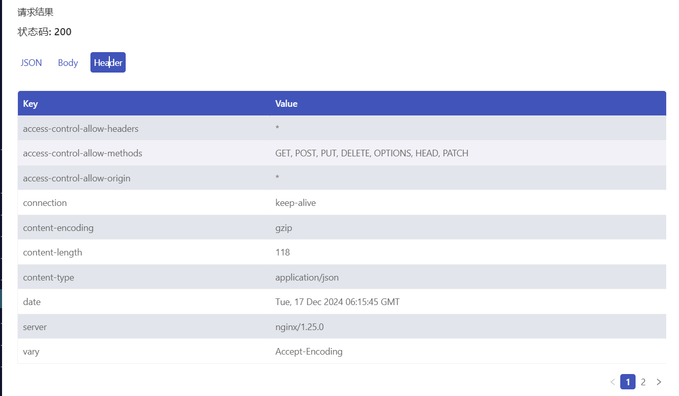Click the connection key cell
The image size is (679, 396).
[x=144, y=203]
